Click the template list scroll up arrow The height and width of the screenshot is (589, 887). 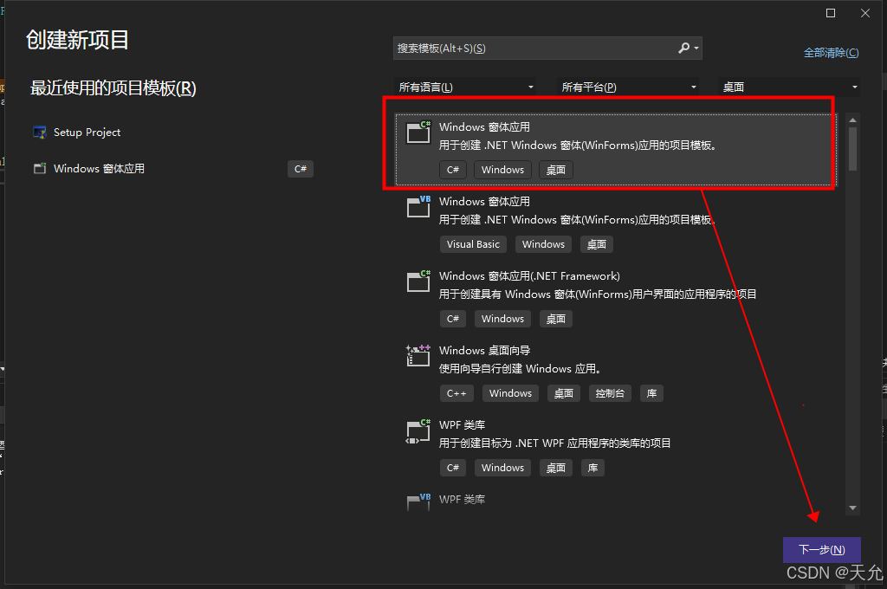pos(852,120)
